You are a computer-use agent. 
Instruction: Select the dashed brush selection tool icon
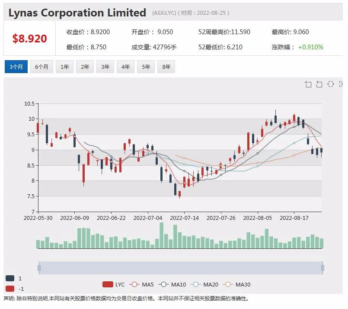331,84
